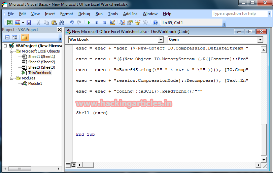Select Module1 in project tree

(35, 83)
